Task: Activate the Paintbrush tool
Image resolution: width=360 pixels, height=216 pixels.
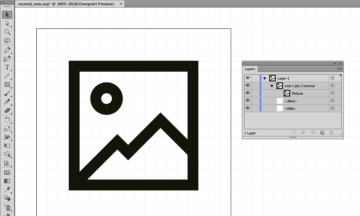Action: click(7, 94)
